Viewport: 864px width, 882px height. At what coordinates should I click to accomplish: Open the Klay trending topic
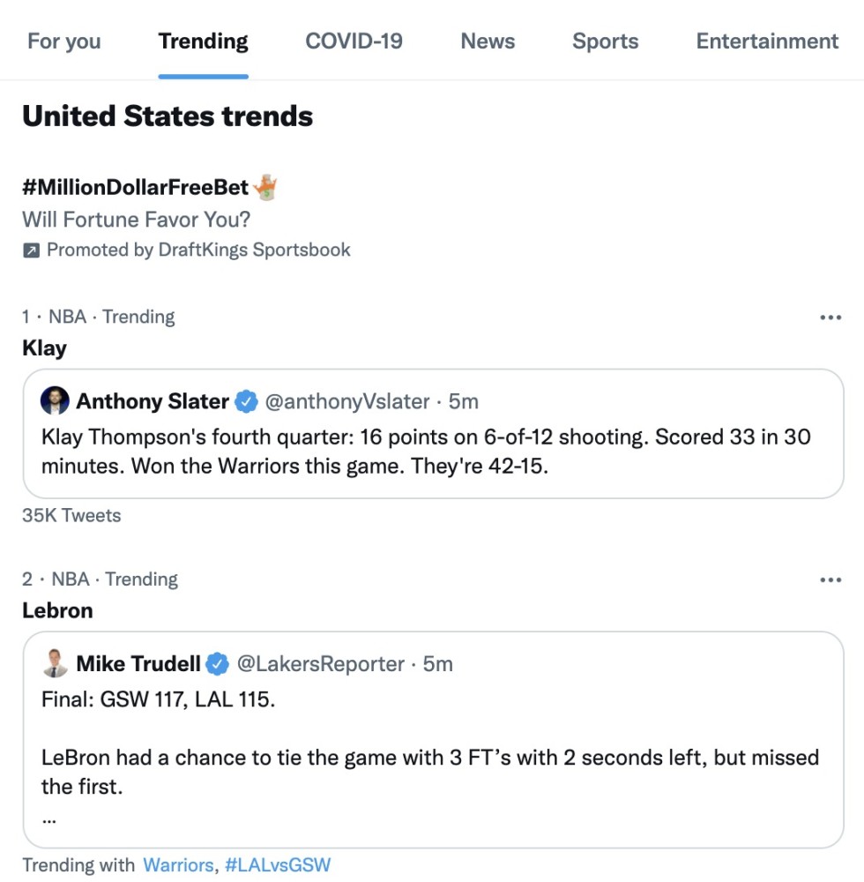[44, 348]
